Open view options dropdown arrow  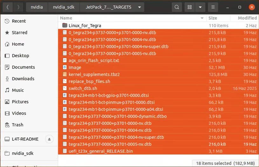click(x=200, y=7)
